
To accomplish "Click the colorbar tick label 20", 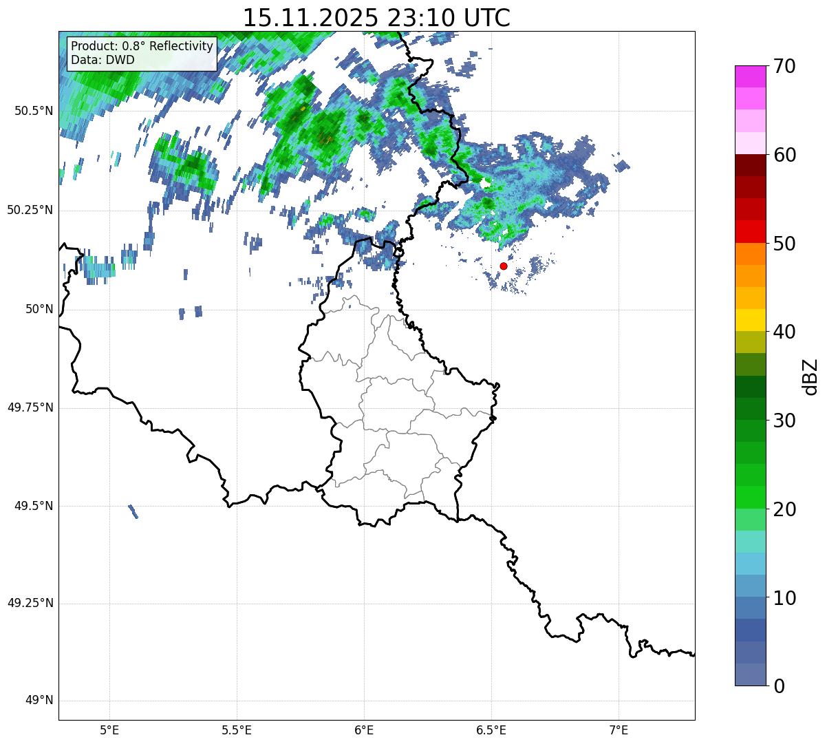I will tap(785, 509).
